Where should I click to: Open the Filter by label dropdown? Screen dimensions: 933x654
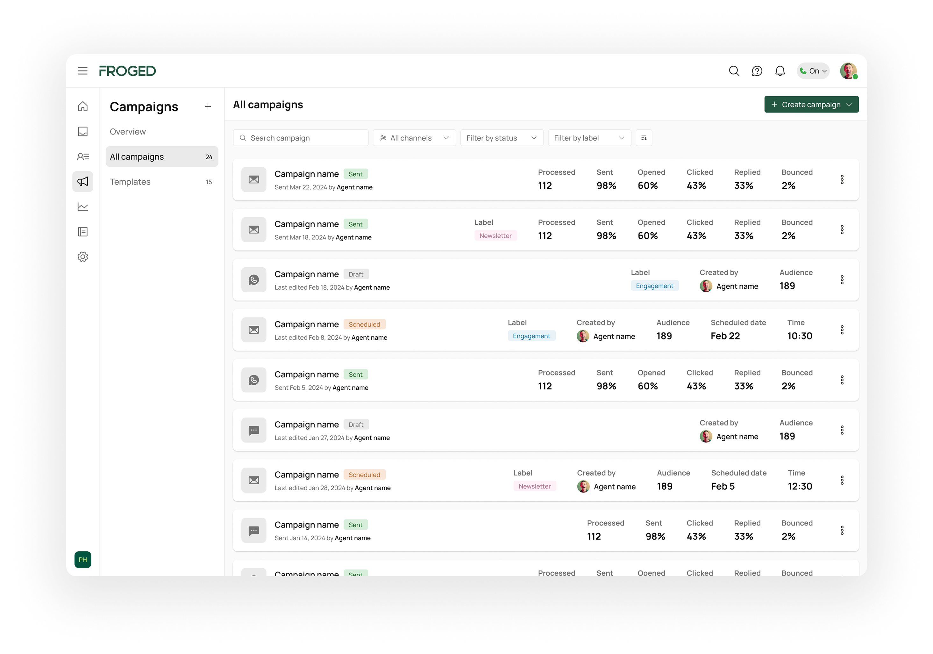589,138
